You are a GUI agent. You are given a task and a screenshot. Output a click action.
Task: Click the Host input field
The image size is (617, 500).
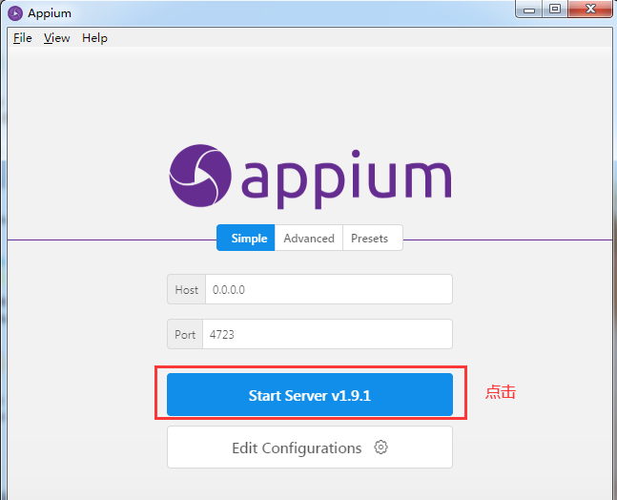point(329,289)
